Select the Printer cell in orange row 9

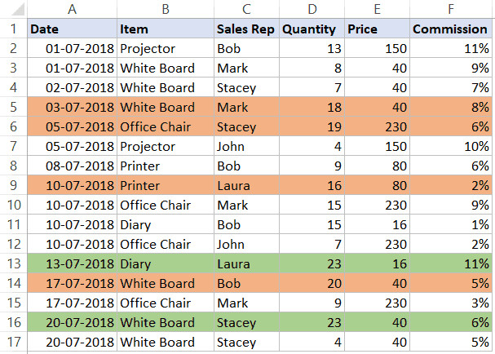(x=166, y=185)
